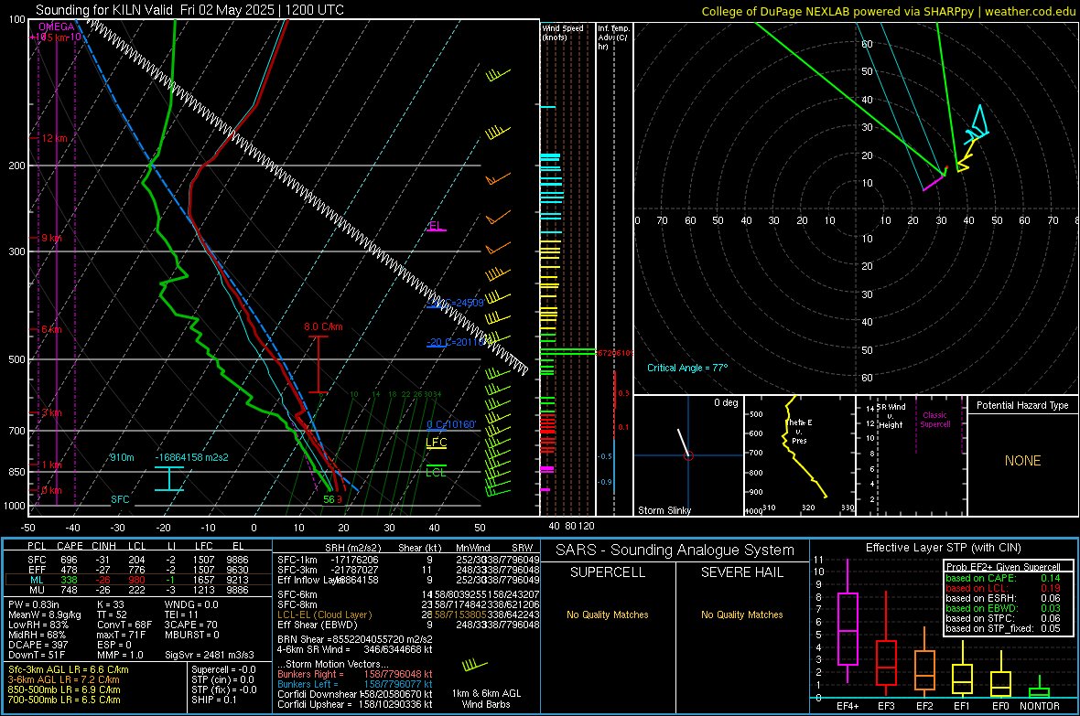
Task: Click the sounding title for KILN
Action: pyautogui.click(x=189, y=10)
